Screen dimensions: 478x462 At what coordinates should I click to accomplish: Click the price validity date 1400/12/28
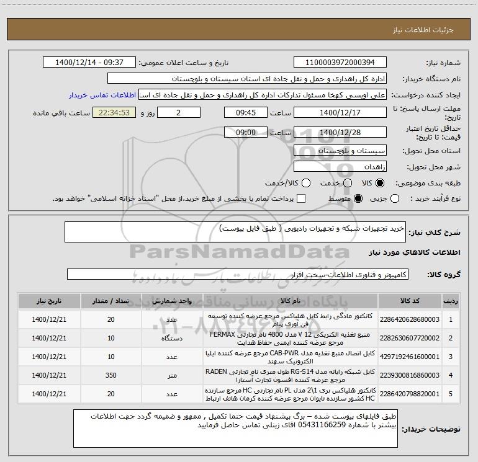(x=340, y=132)
